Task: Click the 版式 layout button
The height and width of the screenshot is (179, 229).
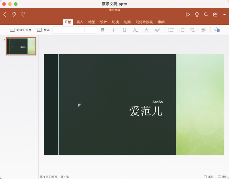Action: pyautogui.click(x=43, y=30)
